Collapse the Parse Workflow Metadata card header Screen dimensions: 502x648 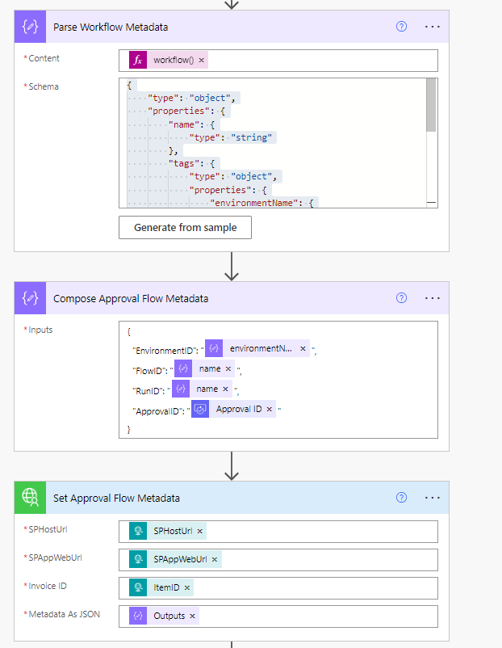226,27
